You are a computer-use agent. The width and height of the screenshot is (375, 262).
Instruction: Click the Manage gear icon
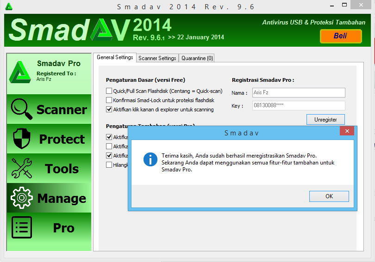coord(21,198)
